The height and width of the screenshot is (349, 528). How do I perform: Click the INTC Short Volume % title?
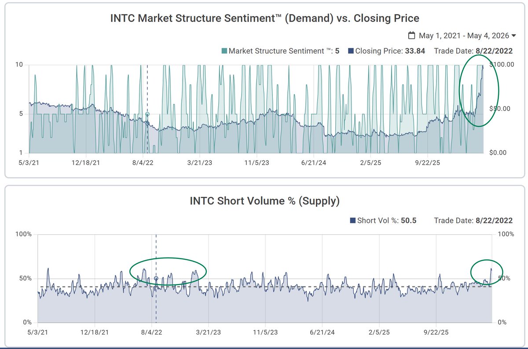264,201
